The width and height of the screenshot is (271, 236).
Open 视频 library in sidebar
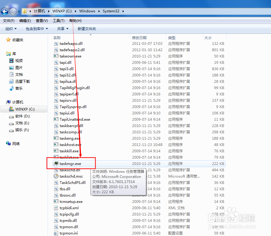pos(16,61)
